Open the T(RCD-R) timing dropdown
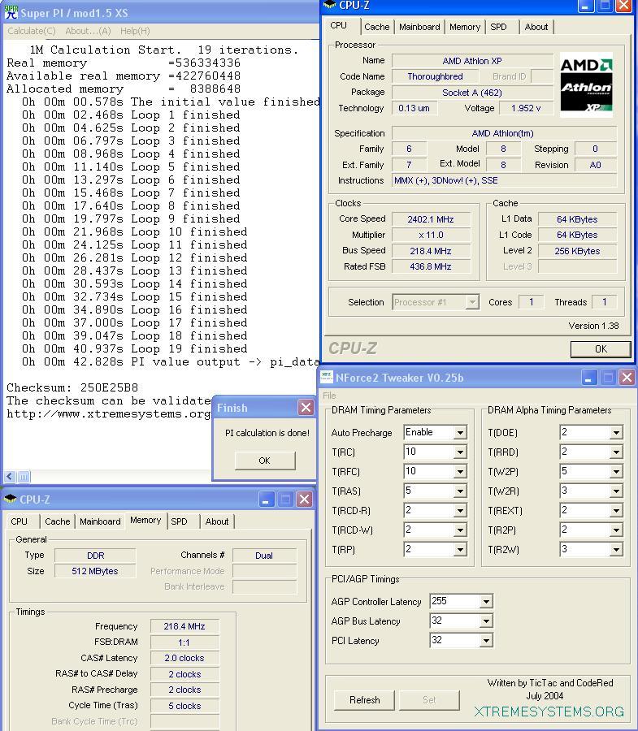 (460, 511)
